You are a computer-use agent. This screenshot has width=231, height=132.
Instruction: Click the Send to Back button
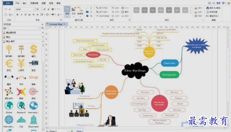pos(102,12)
